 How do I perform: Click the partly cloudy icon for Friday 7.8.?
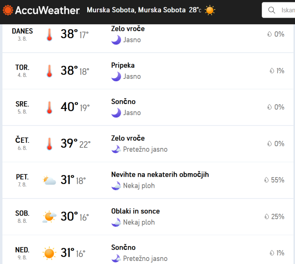49,180
